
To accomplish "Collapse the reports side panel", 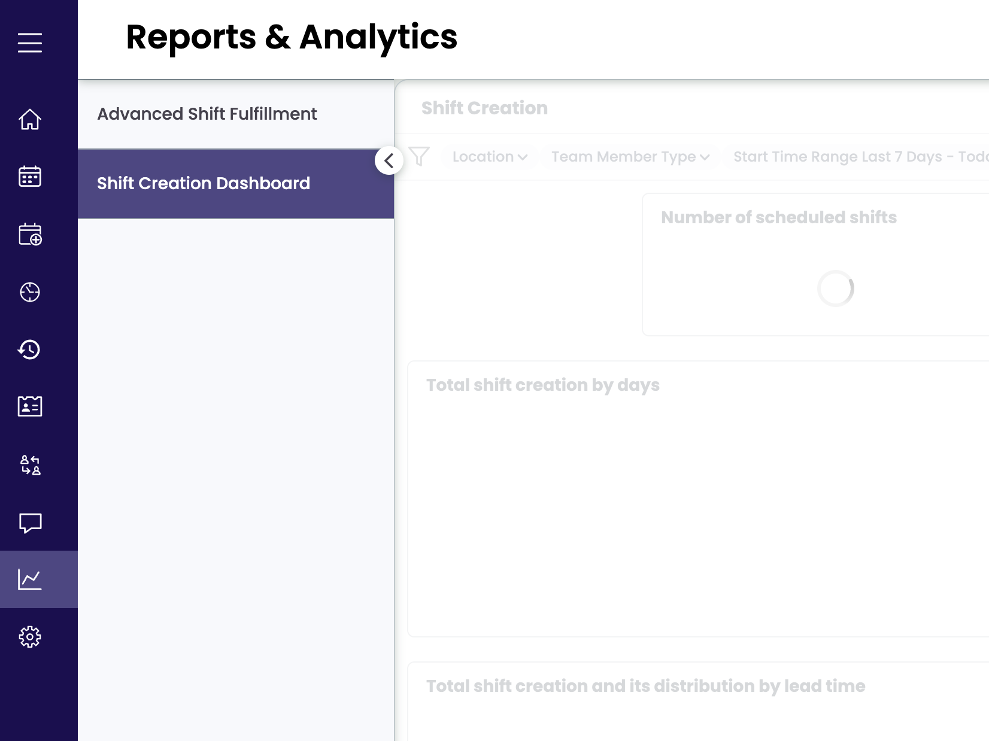I will point(389,160).
